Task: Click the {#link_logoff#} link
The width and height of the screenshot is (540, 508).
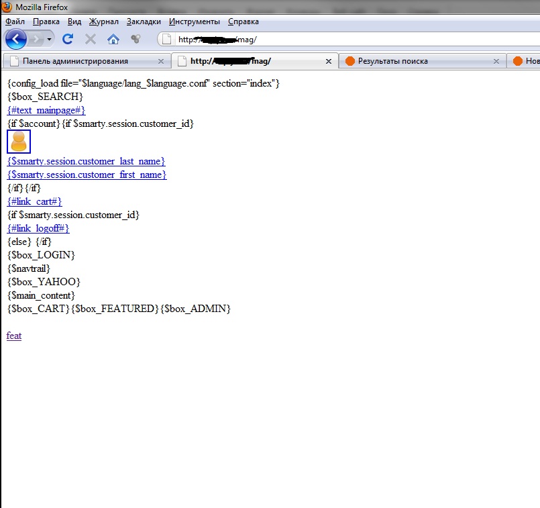Action: tap(38, 228)
